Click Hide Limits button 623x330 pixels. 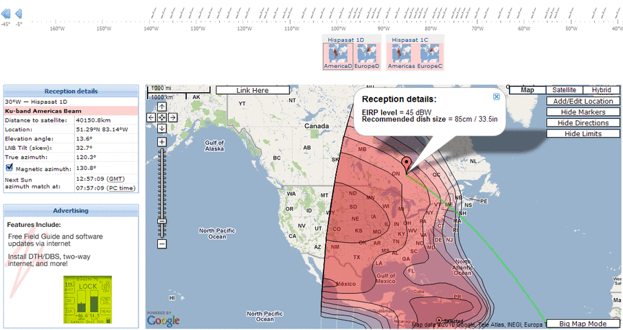click(583, 134)
